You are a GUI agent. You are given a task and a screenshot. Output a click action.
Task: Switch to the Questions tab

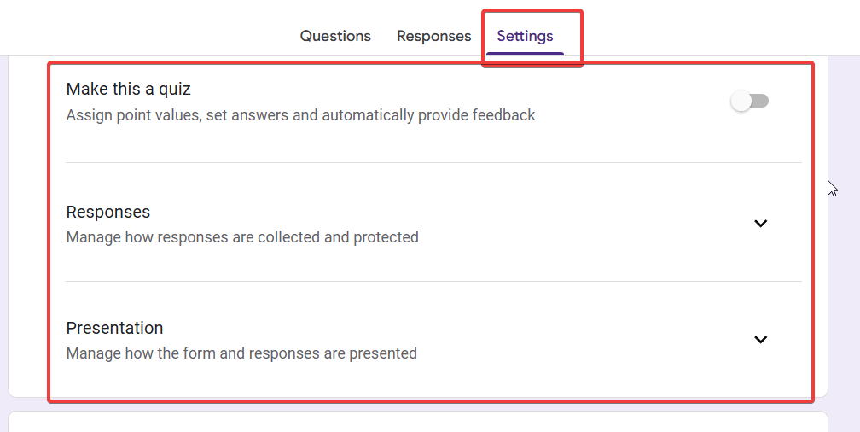pyautogui.click(x=335, y=36)
